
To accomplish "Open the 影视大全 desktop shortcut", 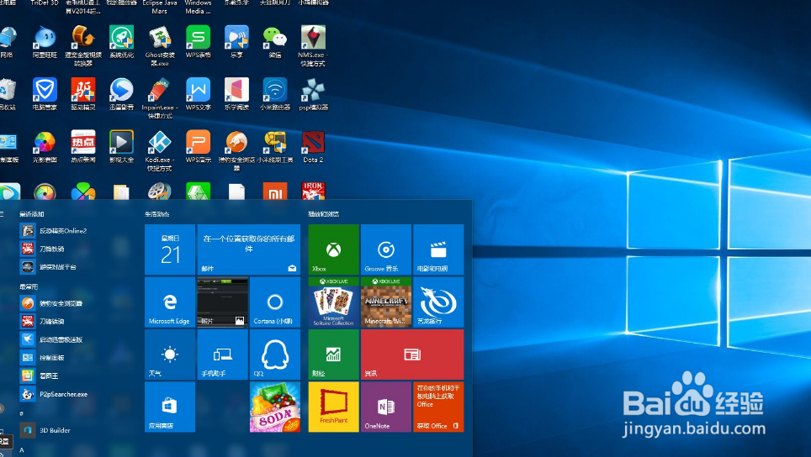I will click(121, 147).
